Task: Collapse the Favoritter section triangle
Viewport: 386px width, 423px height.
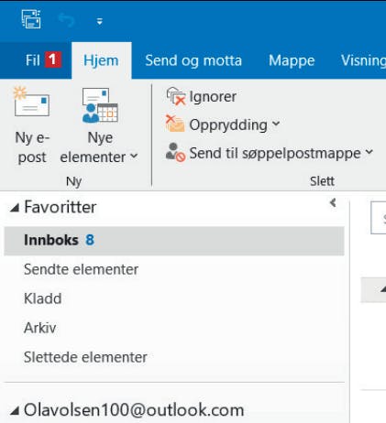Action: tap(15, 208)
